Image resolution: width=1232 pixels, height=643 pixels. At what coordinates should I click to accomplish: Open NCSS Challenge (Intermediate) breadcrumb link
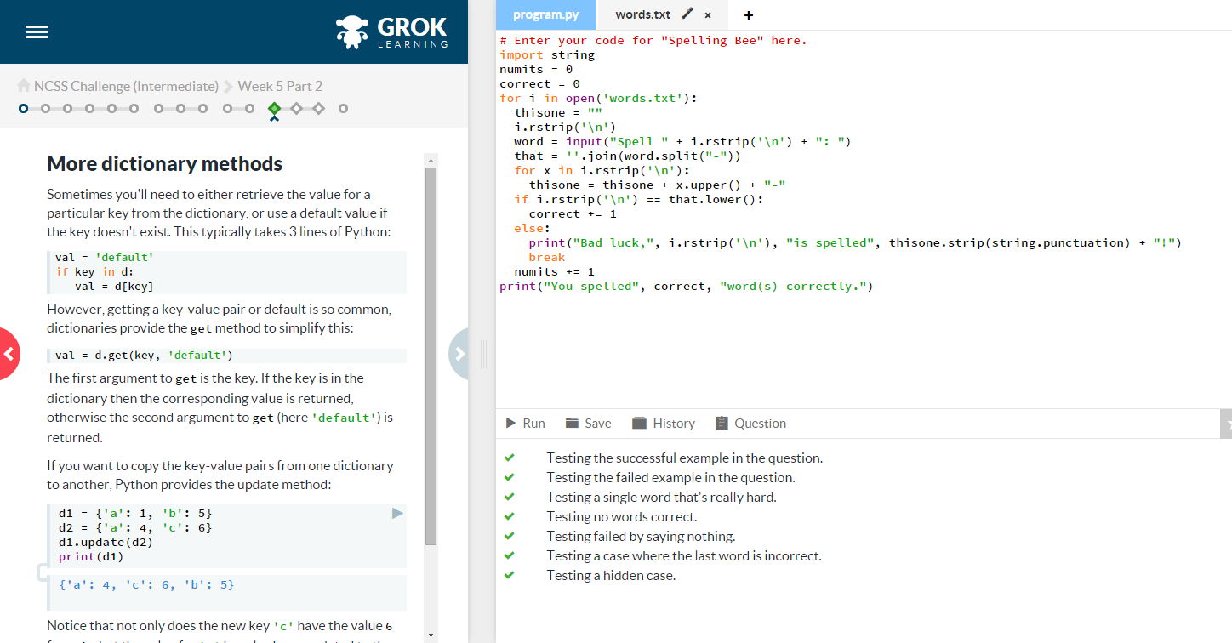[x=126, y=86]
